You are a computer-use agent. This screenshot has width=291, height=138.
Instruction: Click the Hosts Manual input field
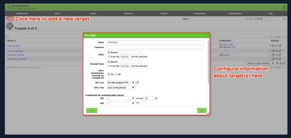[x=130, y=53]
